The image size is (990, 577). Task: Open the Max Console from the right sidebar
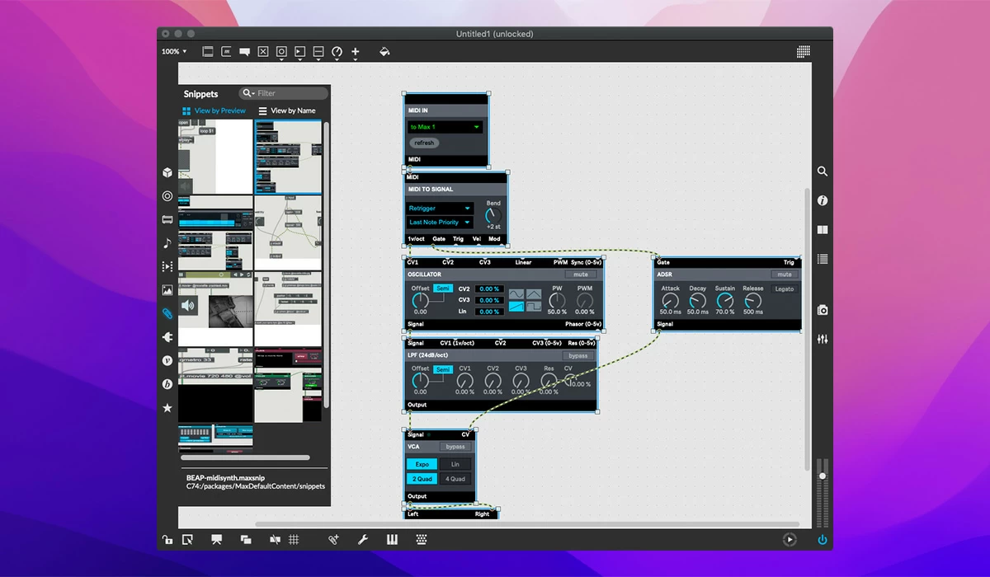point(822,259)
